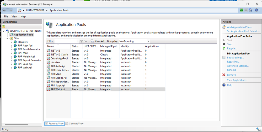Click the status bar network icon
This screenshot has width=262, height=132.
pyautogui.click(x=258, y=129)
